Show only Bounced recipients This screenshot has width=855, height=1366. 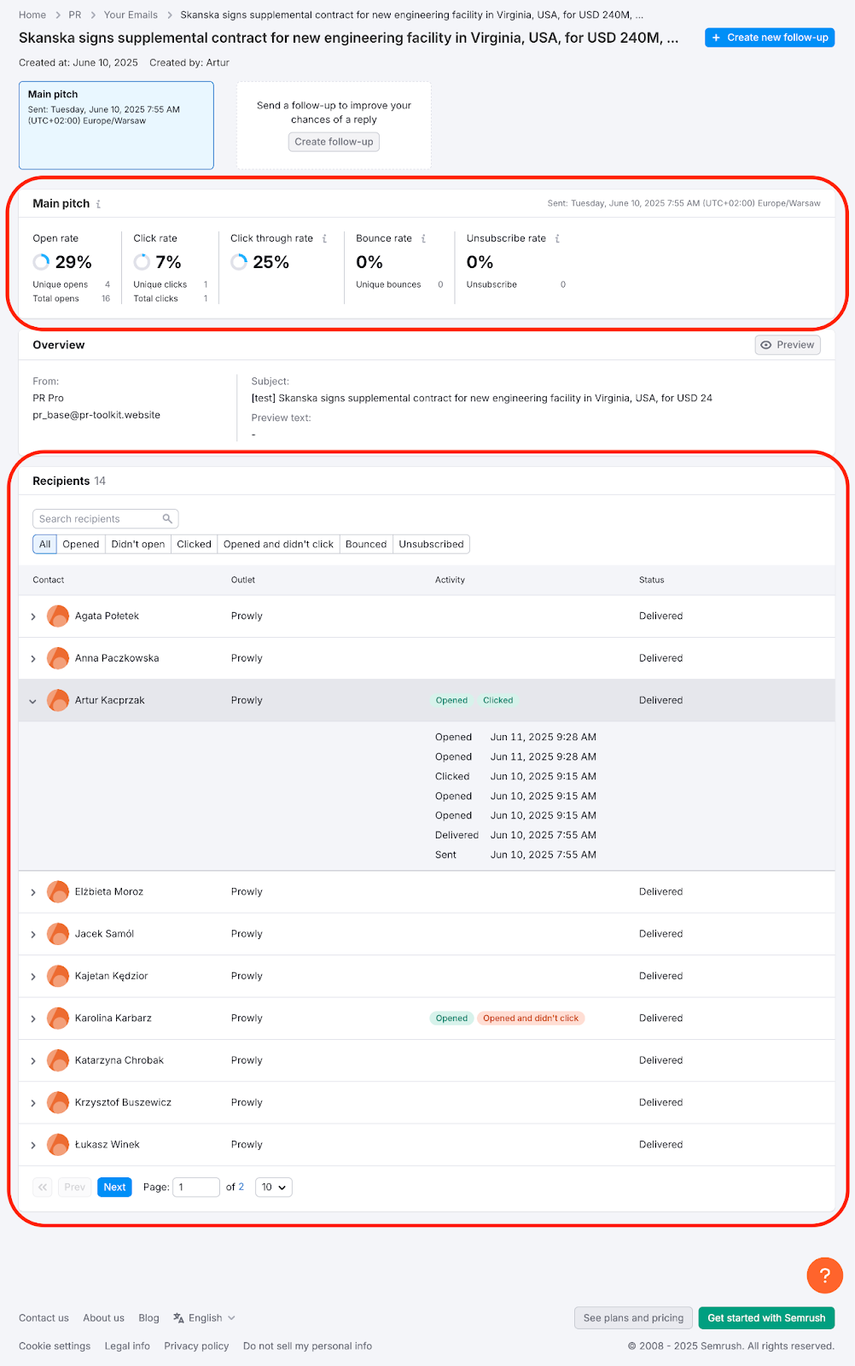point(365,545)
